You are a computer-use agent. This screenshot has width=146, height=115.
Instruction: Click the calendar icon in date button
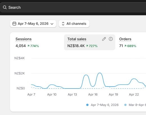tap(14, 24)
